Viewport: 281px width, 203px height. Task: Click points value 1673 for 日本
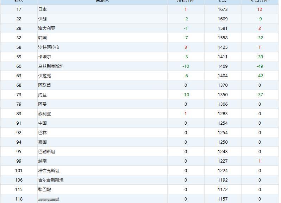click(x=223, y=9)
